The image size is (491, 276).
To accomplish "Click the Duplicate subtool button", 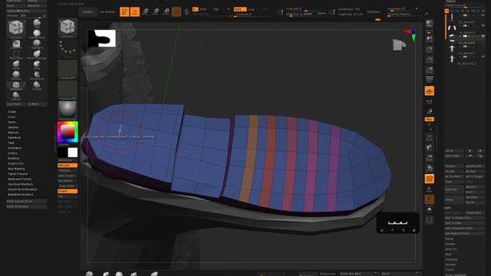I will (454, 189).
